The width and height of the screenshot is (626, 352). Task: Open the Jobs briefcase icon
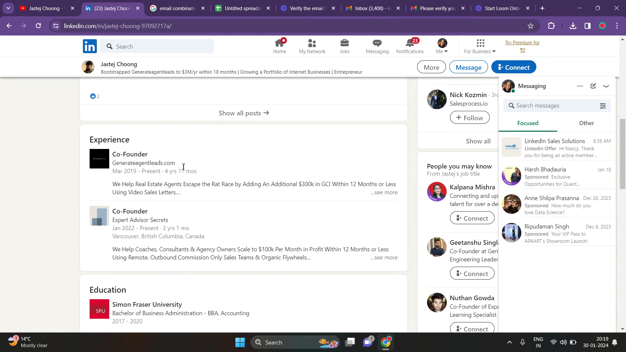345,46
